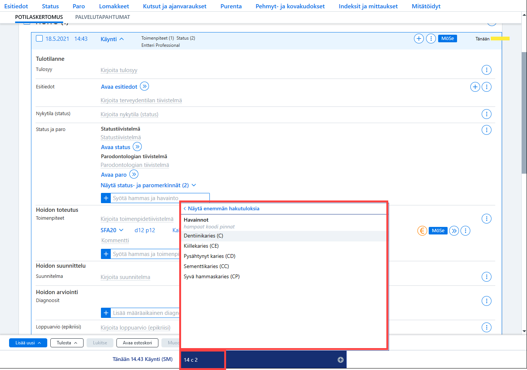This screenshot has height=370, width=527.
Task: Open the Loppuarvio row's three-dot menu
Action: 487,327
